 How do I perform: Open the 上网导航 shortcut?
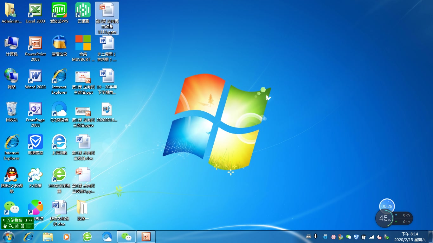pos(59,145)
